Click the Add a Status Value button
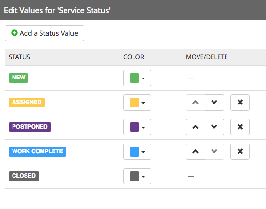The height and width of the screenshot is (209, 266). (x=44, y=33)
